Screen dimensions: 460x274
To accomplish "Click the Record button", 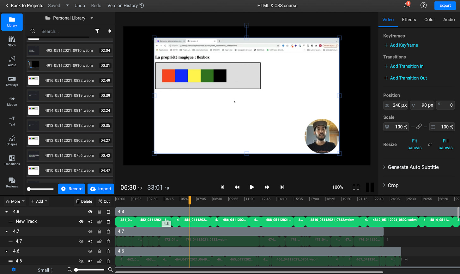I will click(x=72, y=189).
